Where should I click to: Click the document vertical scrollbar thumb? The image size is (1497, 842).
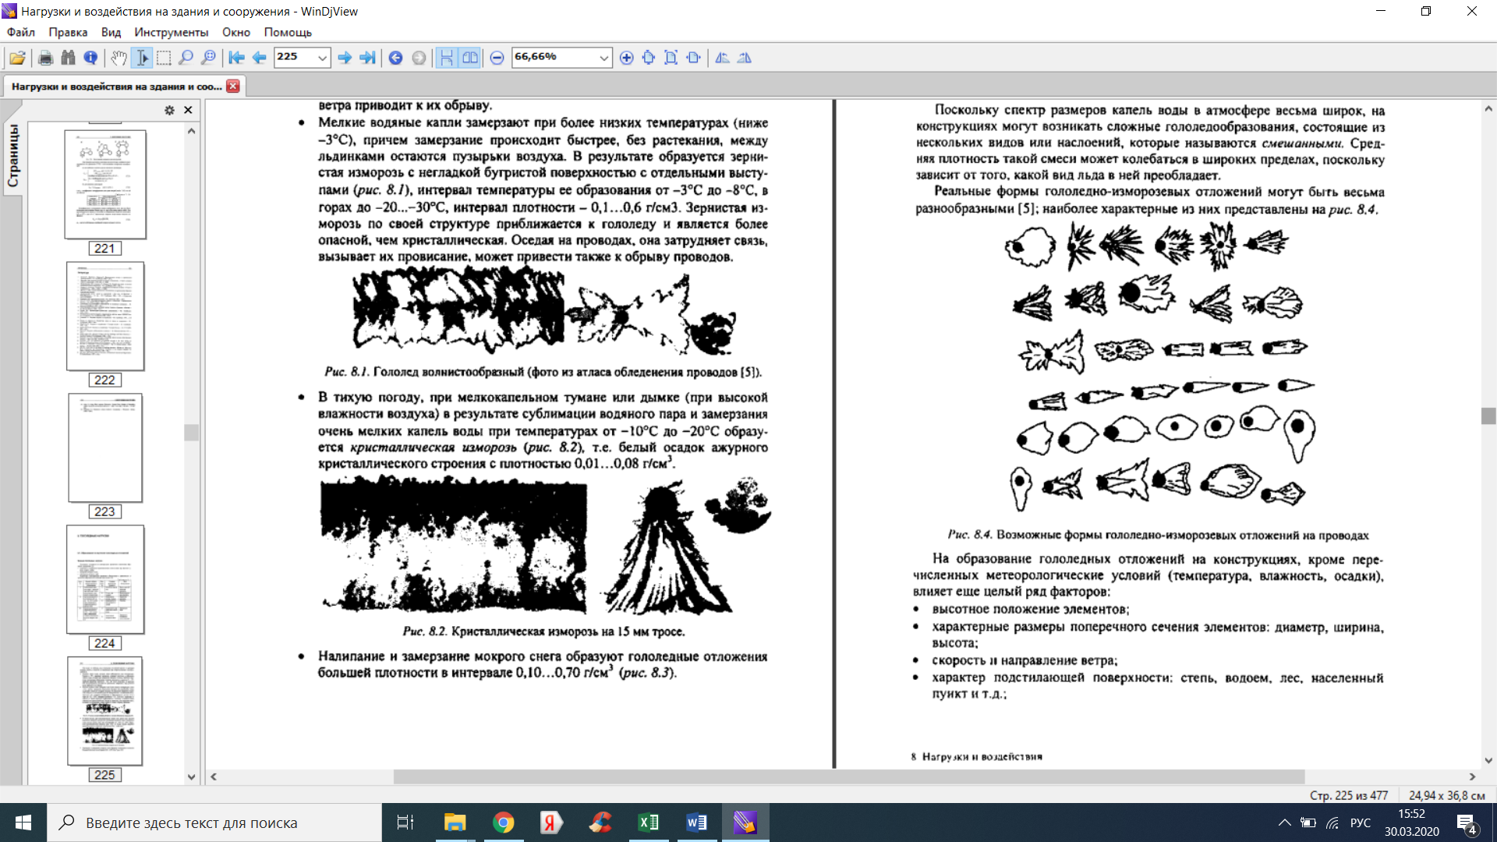pyautogui.click(x=1488, y=416)
